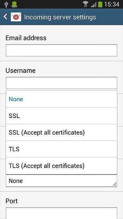123x219 pixels.
Task: Tap the USB connection status icon
Action: (6, 4)
